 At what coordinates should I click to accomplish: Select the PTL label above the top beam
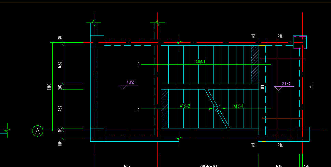pyautogui.click(x=280, y=36)
